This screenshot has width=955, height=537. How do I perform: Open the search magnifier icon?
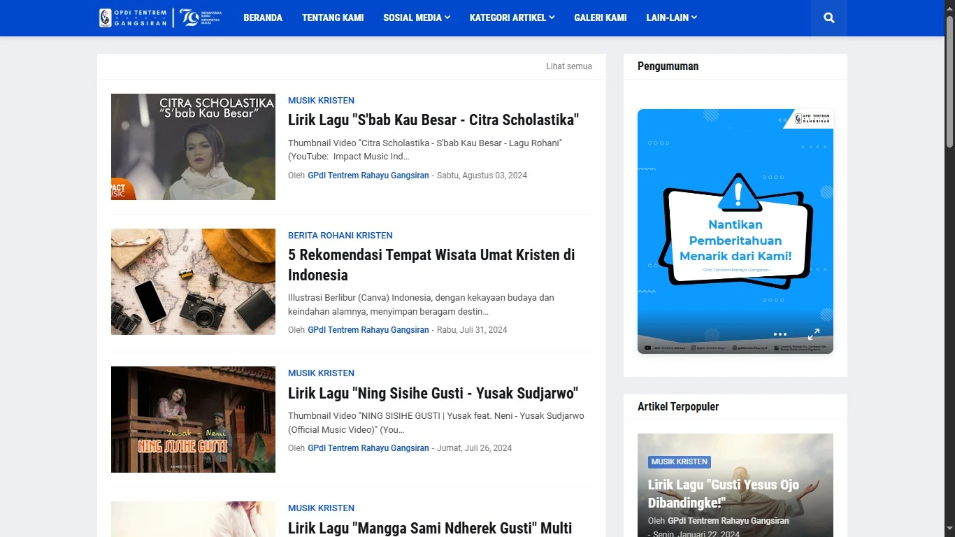click(x=829, y=18)
